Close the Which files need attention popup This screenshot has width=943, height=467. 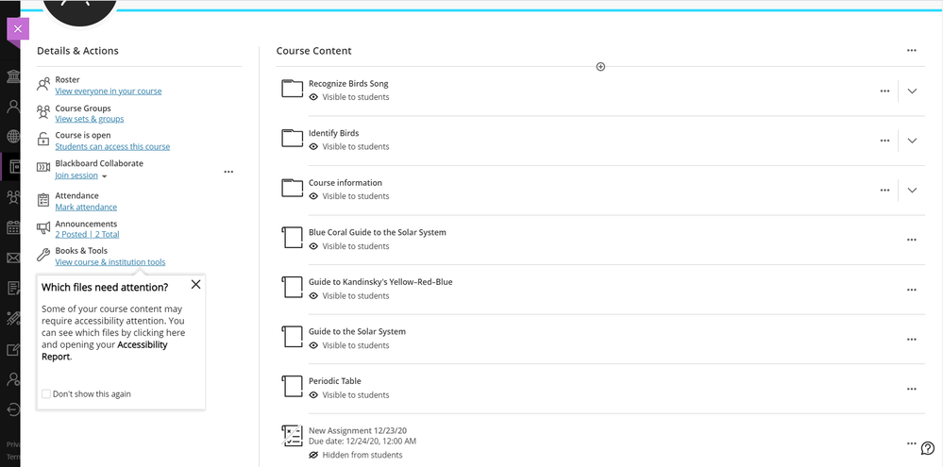click(x=195, y=284)
